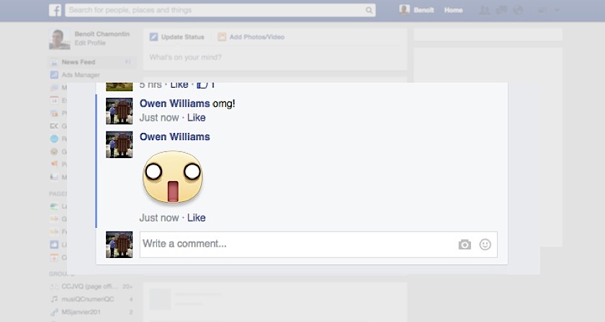The height and width of the screenshot is (322, 605).
Task: Click Ads Manager icon in sidebar
Action: click(55, 75)
